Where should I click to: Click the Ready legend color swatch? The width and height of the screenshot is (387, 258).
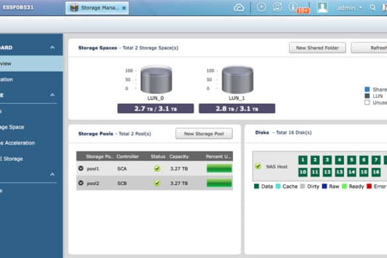(344, 186)
